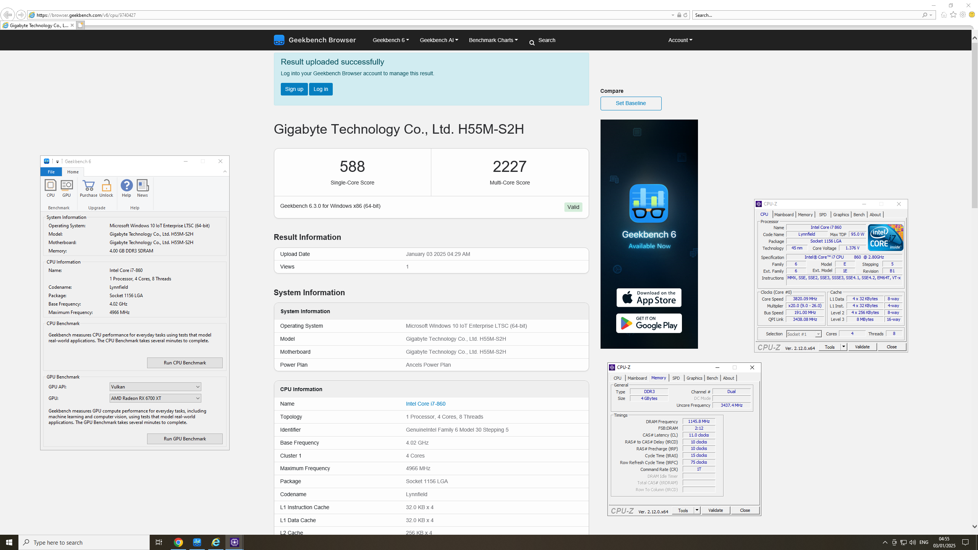This screenshot has width=978, height=550.
Task: Click the smiley feedback icon
Action: pyautogui.click(x=972, y=15)
